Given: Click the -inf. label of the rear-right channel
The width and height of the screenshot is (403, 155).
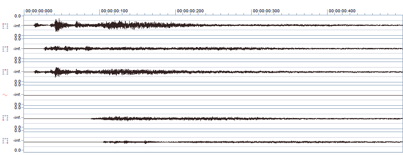Looking at the screenshot, I should click(17, 141).
